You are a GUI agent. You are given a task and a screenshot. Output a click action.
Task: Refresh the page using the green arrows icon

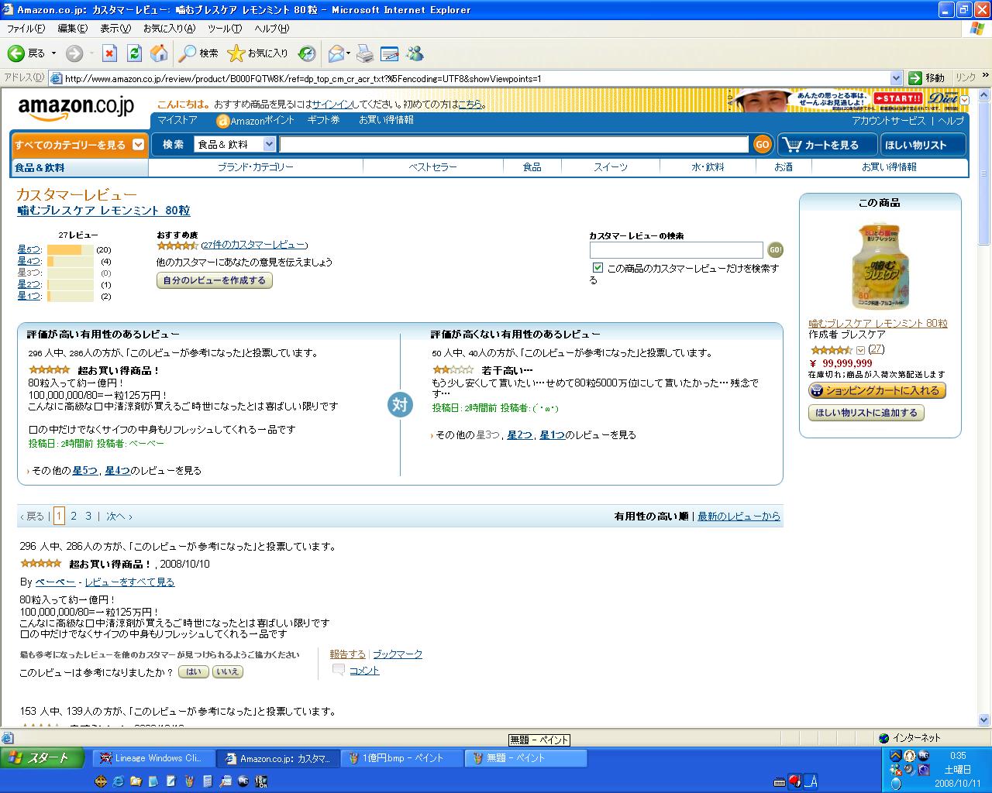pos(134,53)
